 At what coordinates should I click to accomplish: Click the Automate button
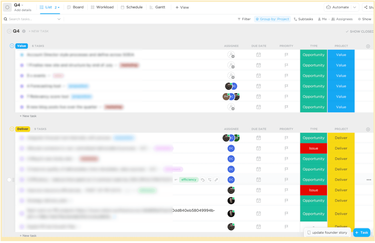click(337, 7)
